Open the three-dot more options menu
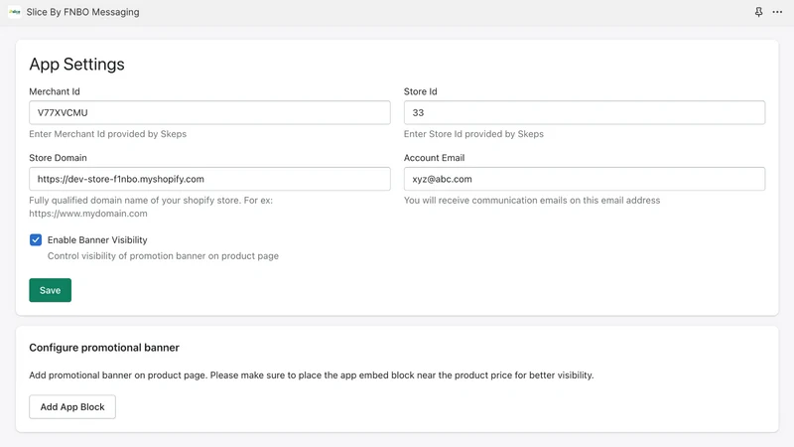This screenshot has width=794, height=447. 777,12
